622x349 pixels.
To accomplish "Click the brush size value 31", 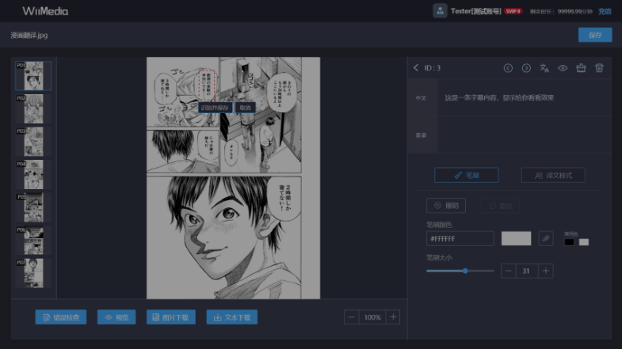I will click(526, 271).
